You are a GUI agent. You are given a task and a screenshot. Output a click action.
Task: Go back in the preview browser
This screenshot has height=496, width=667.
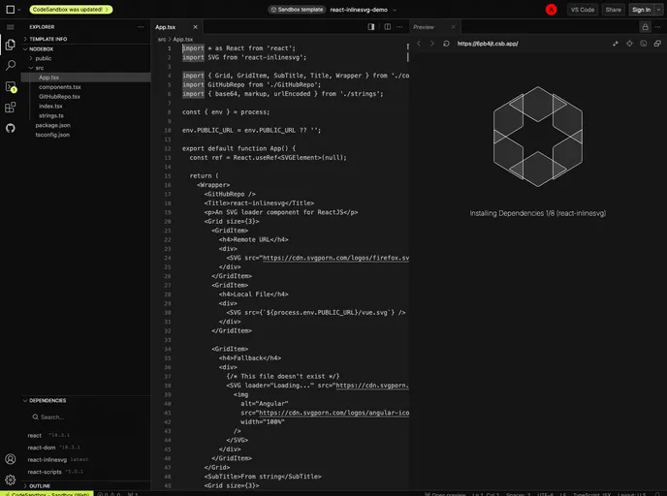pos(419,44)
